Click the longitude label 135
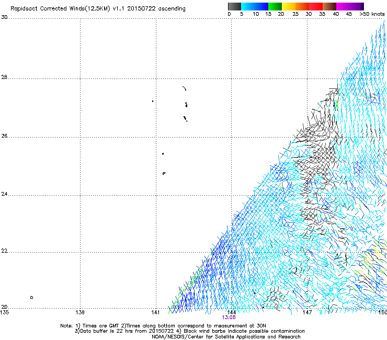Screen dimensions: 387x340 pyautogui.click(x=4, y=312)
